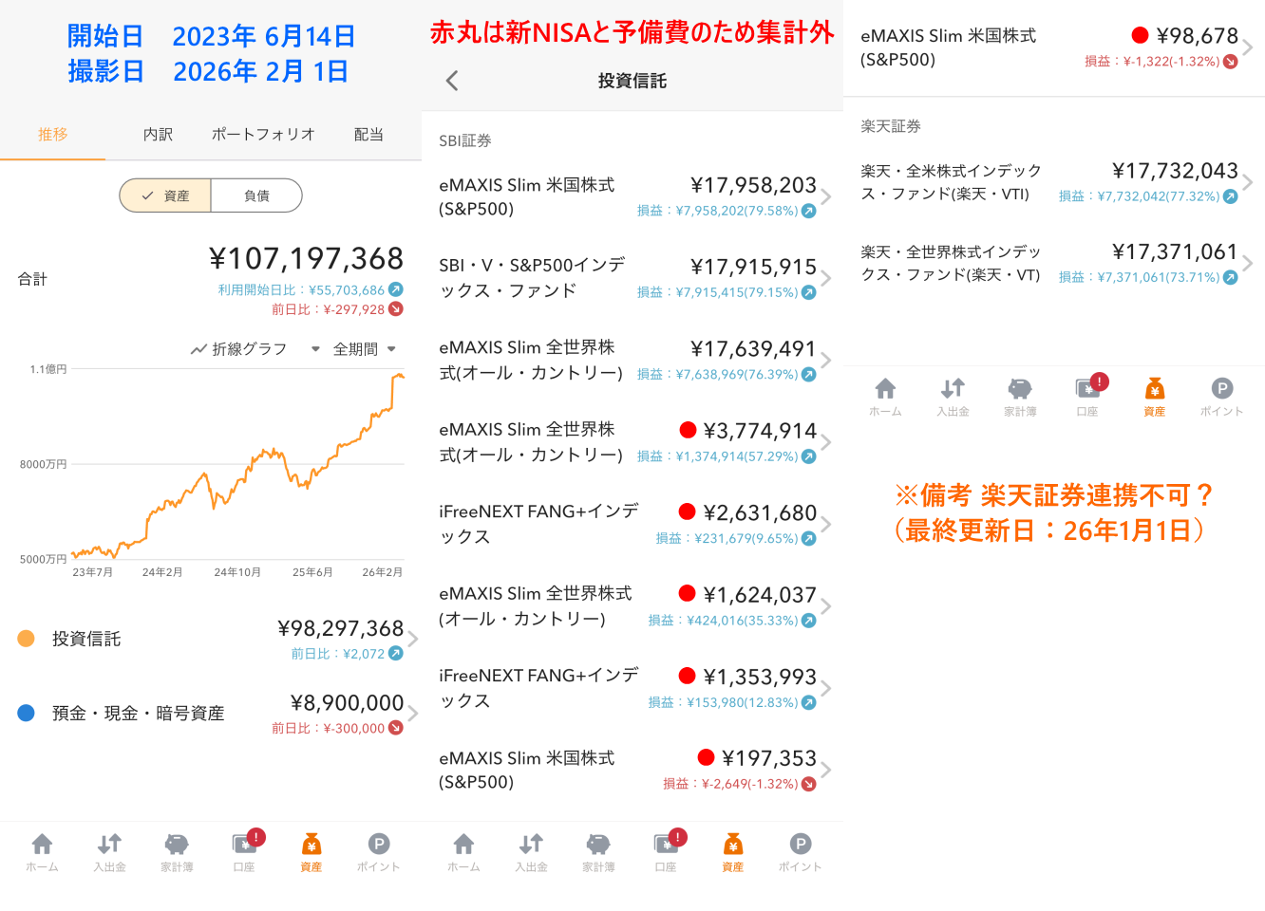The height and width of the screenshot is (911, 1265).
Task: Open the 全期間 period dropdown
Action: tap(364, 349)
